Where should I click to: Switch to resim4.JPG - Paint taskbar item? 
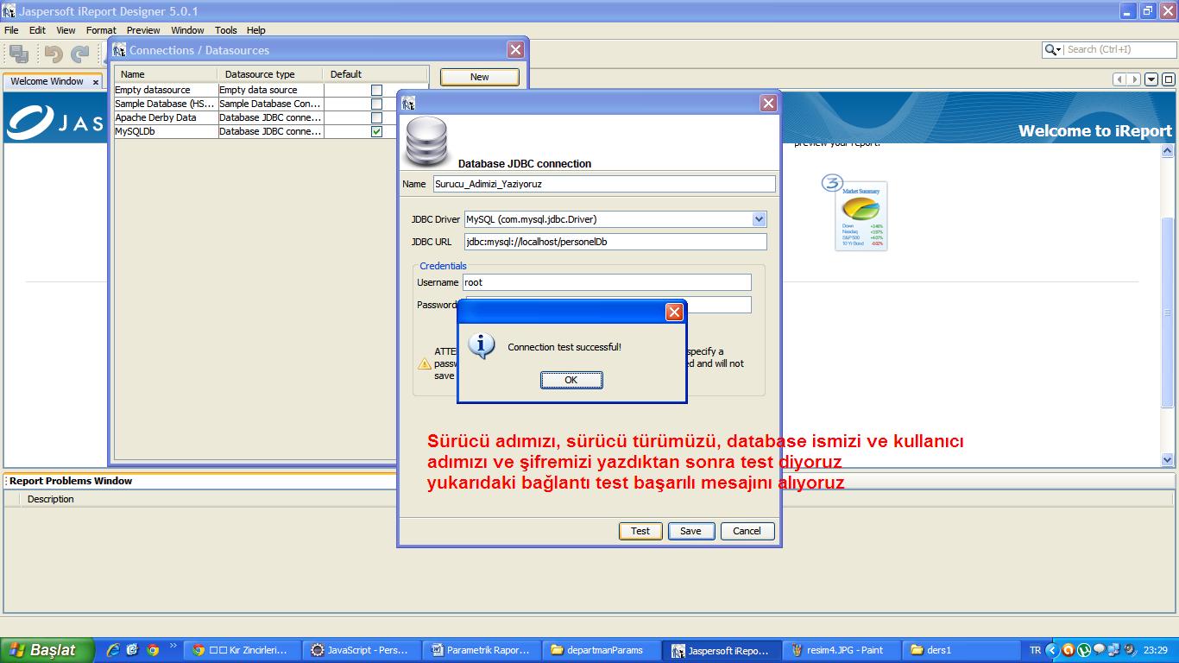point(842,650)
